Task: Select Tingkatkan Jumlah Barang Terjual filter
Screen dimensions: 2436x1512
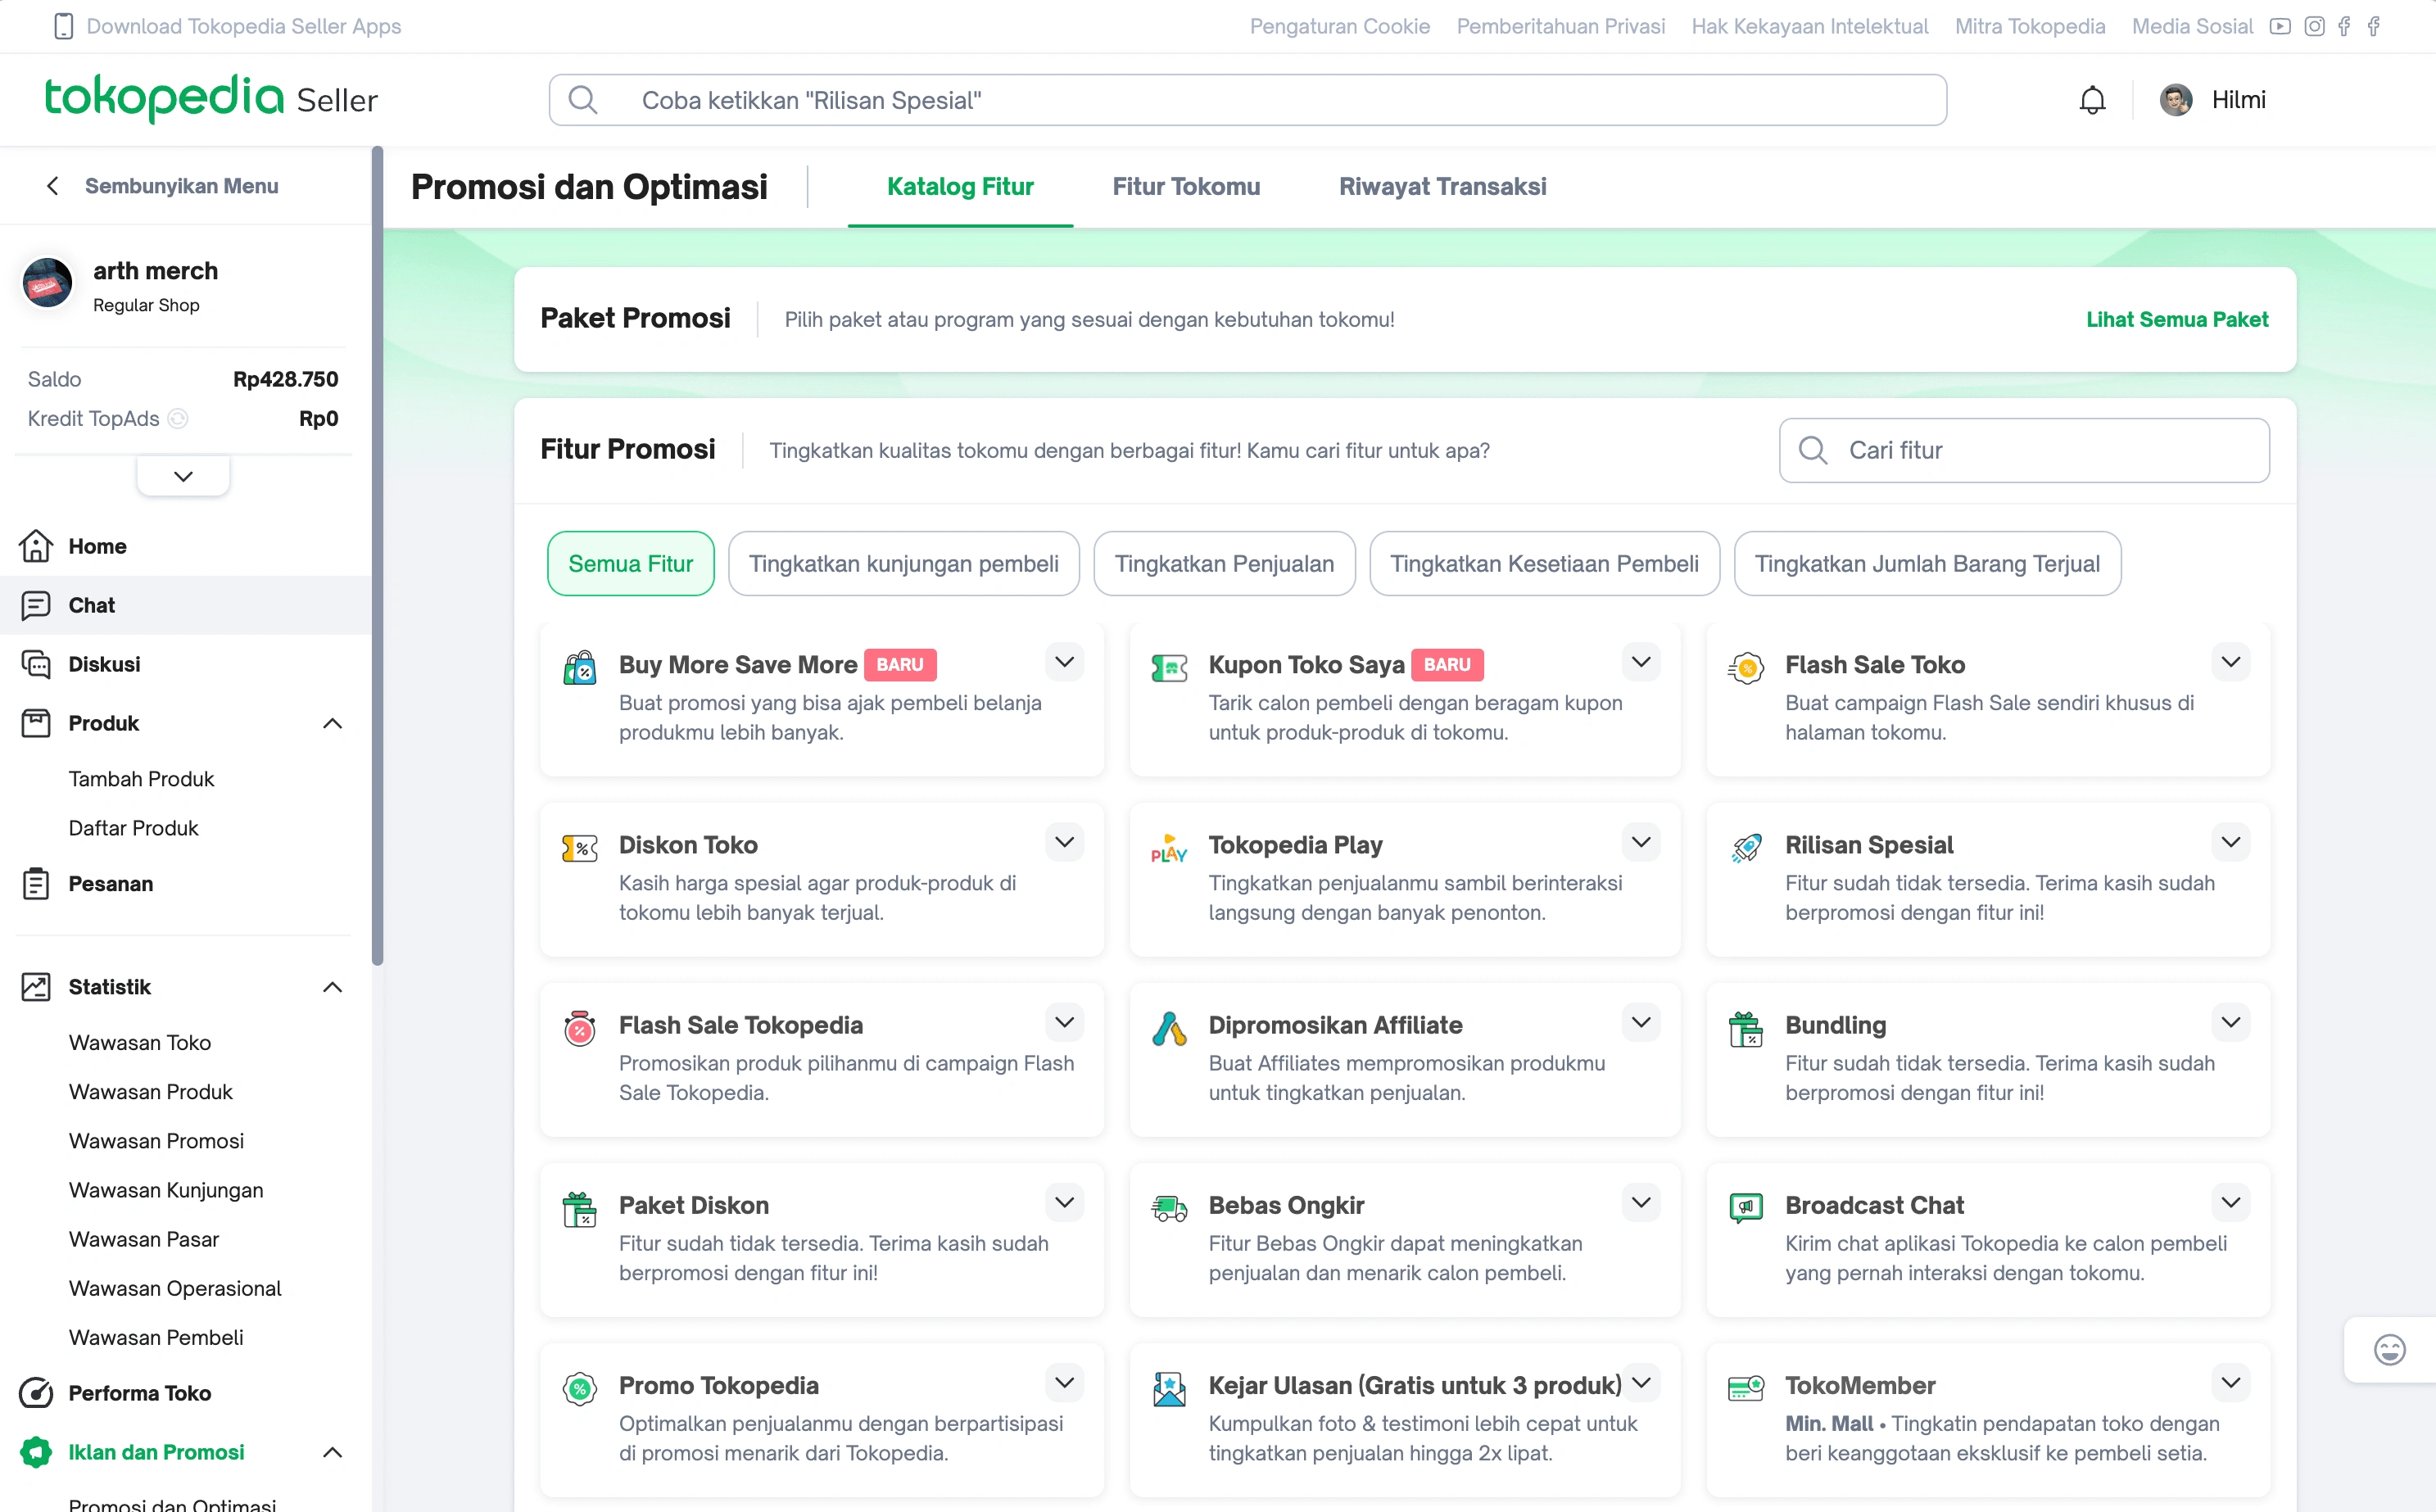Action: tap(1927, 563)
